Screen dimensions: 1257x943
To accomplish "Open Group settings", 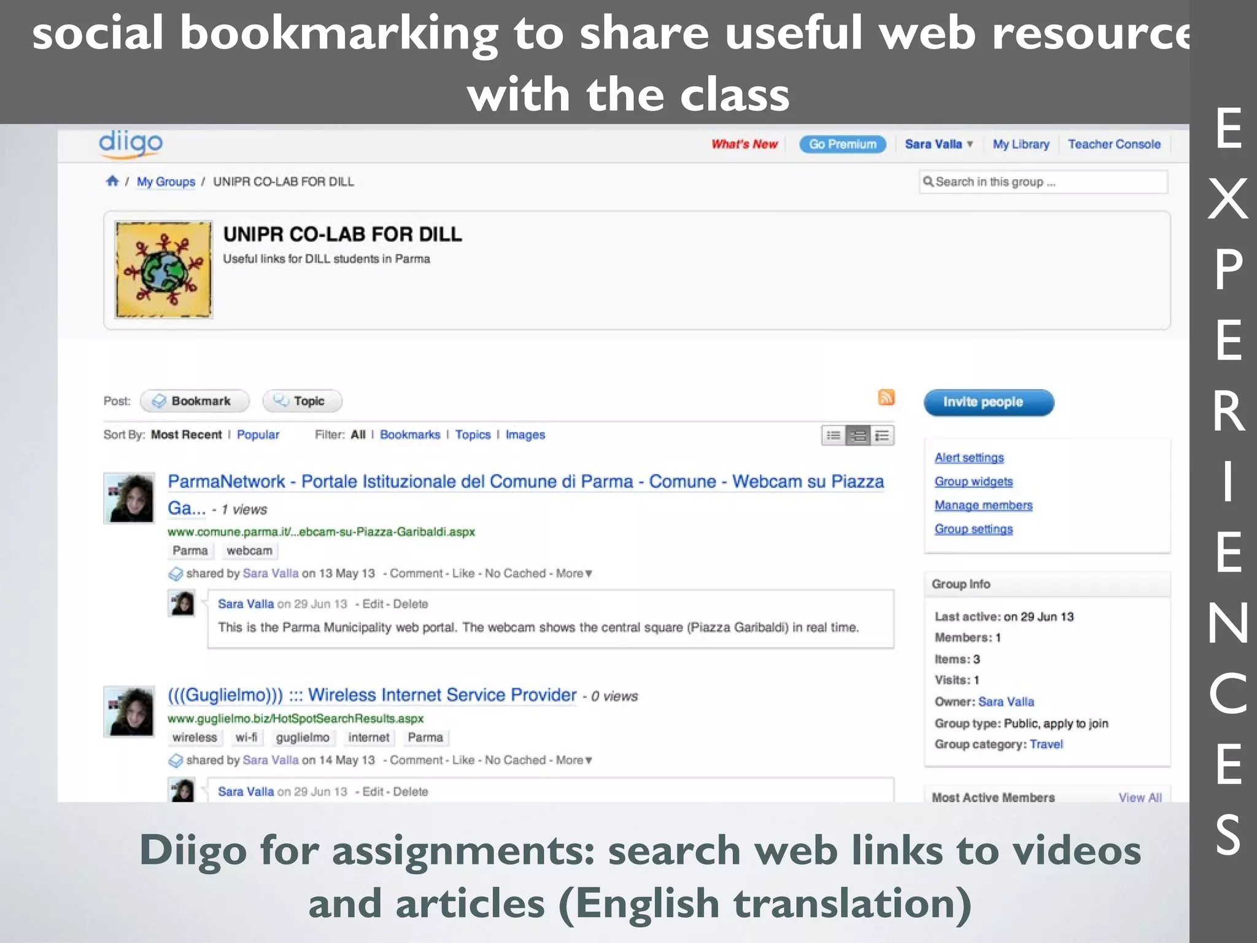I will click(973, 529).
